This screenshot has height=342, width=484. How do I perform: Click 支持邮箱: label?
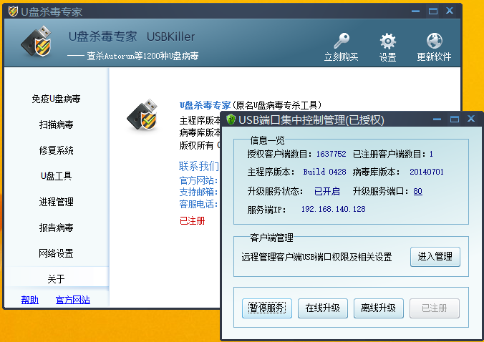point(199,192)
